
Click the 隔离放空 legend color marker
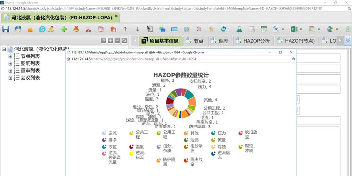pyautogui.click(x=186, y=161)
